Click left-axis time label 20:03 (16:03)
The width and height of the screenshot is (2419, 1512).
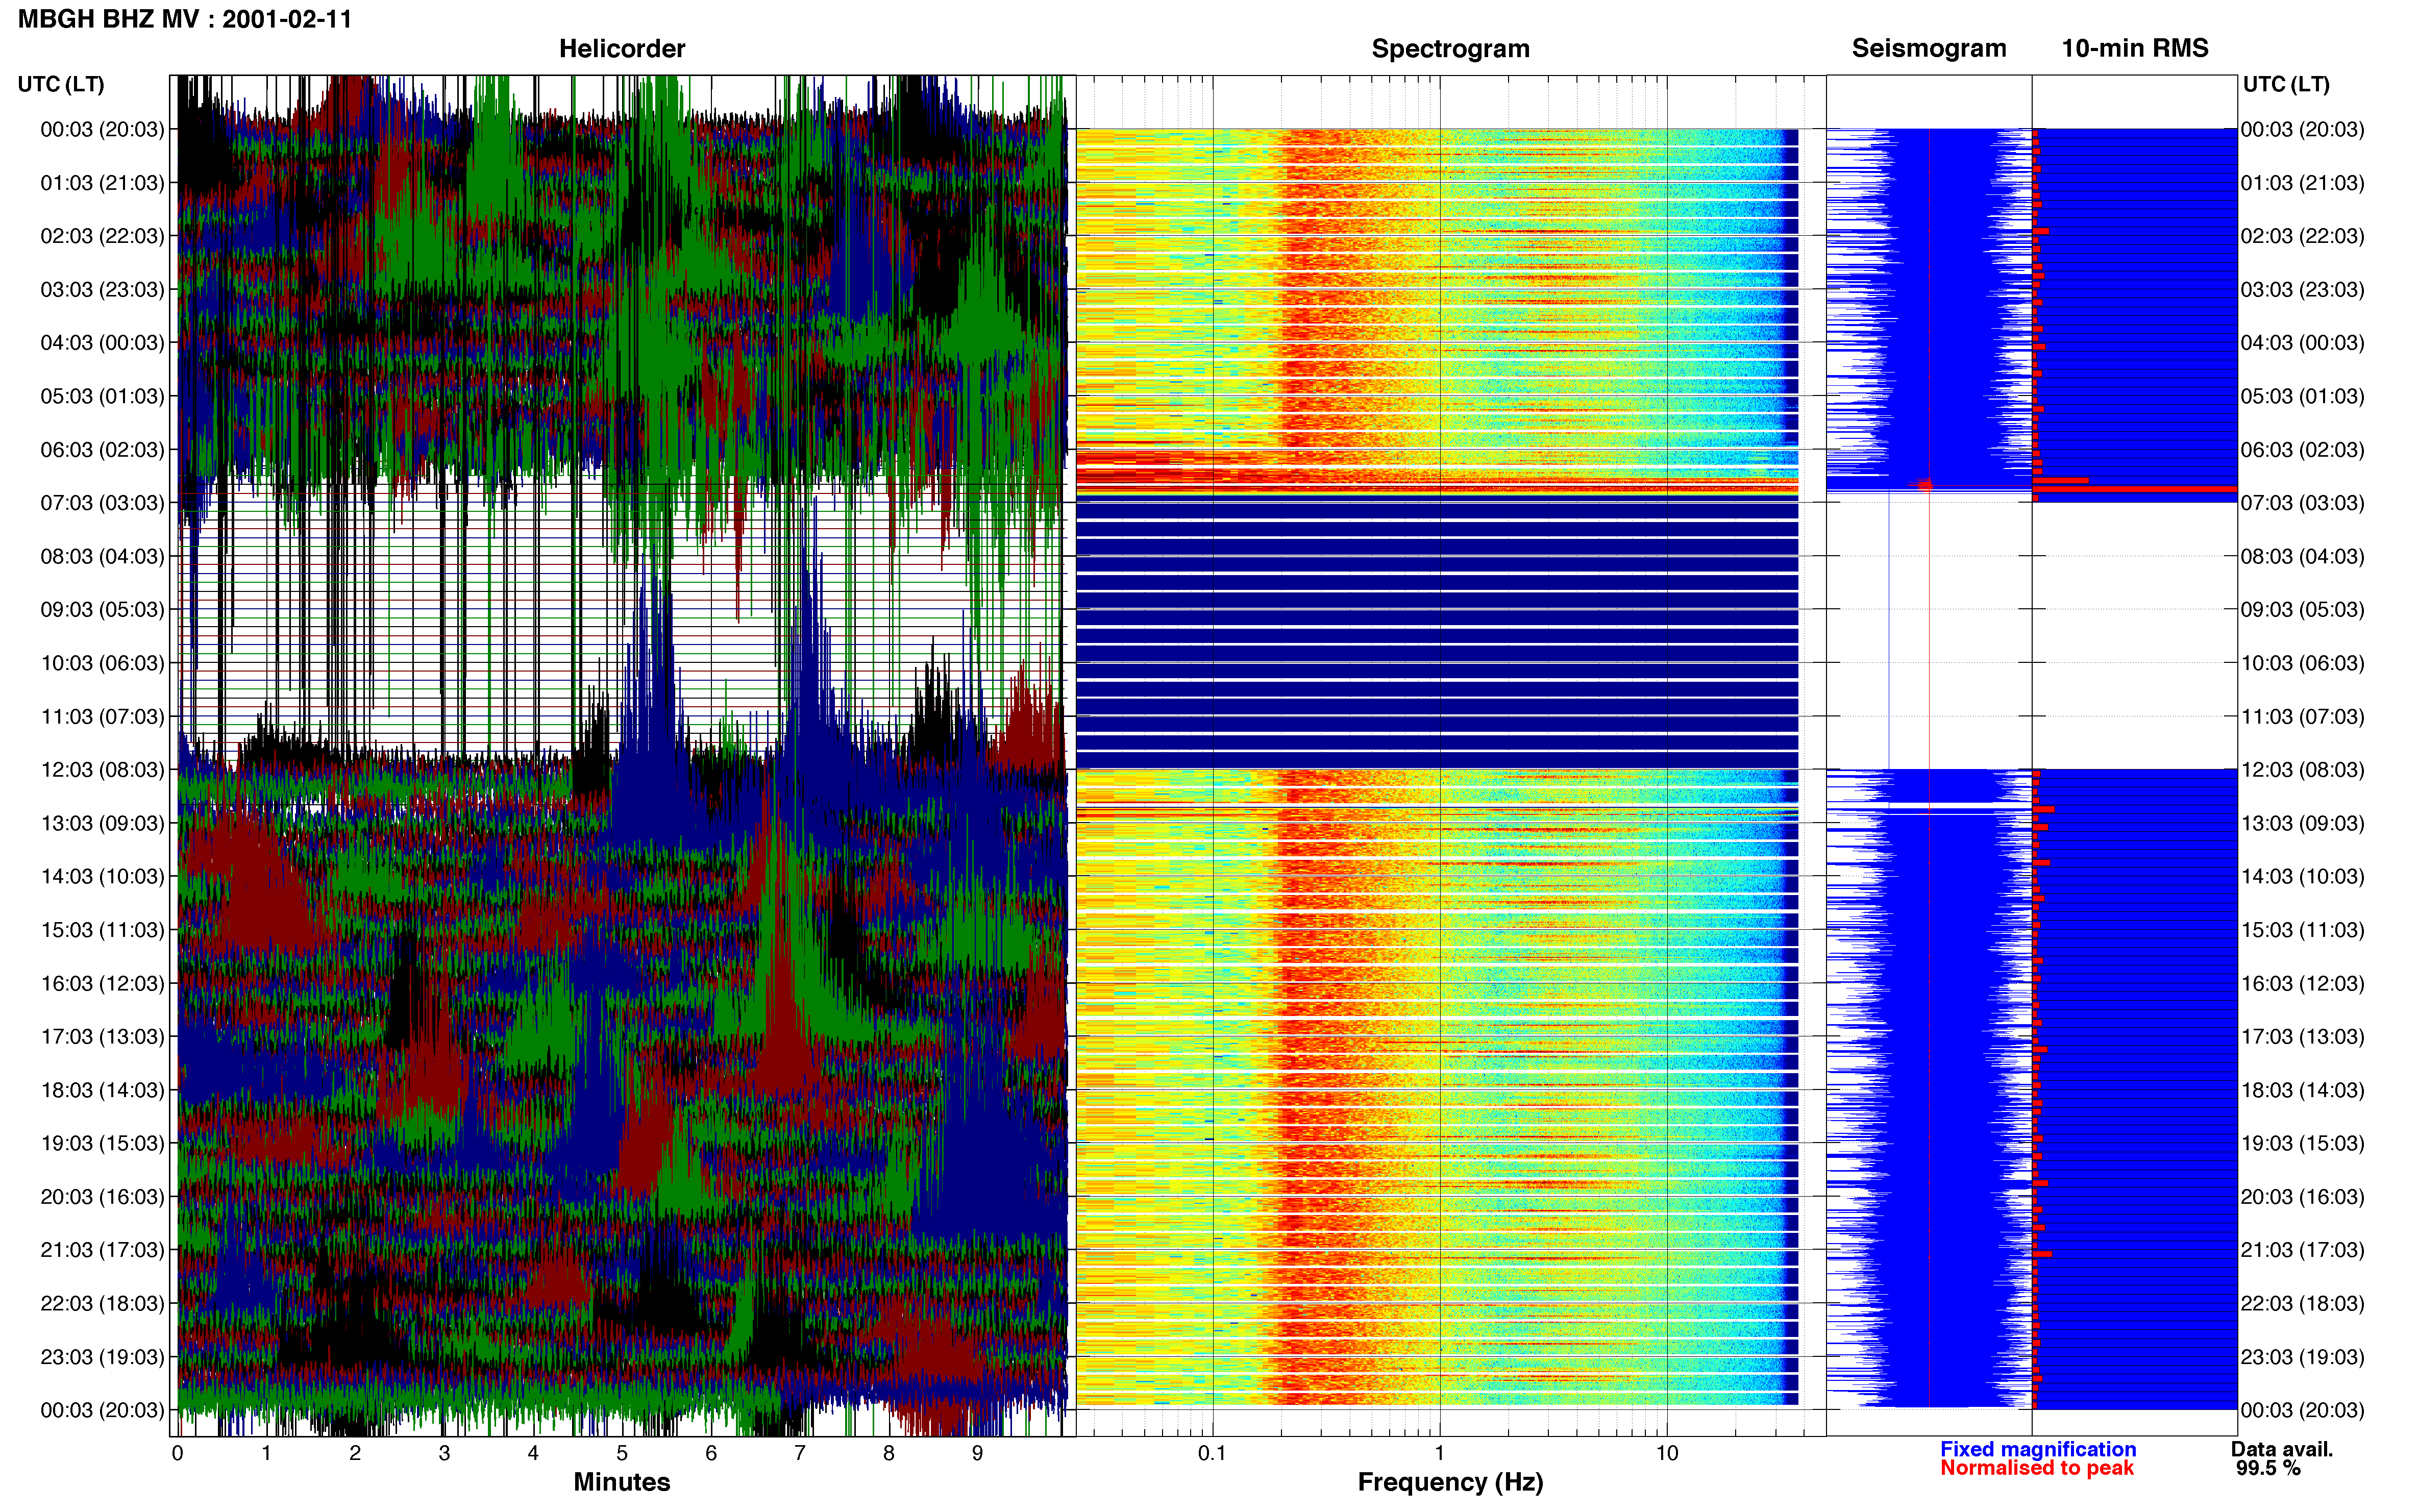[102, 1196]
